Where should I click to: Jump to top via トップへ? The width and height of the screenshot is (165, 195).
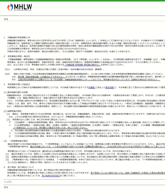click(8, 182)
